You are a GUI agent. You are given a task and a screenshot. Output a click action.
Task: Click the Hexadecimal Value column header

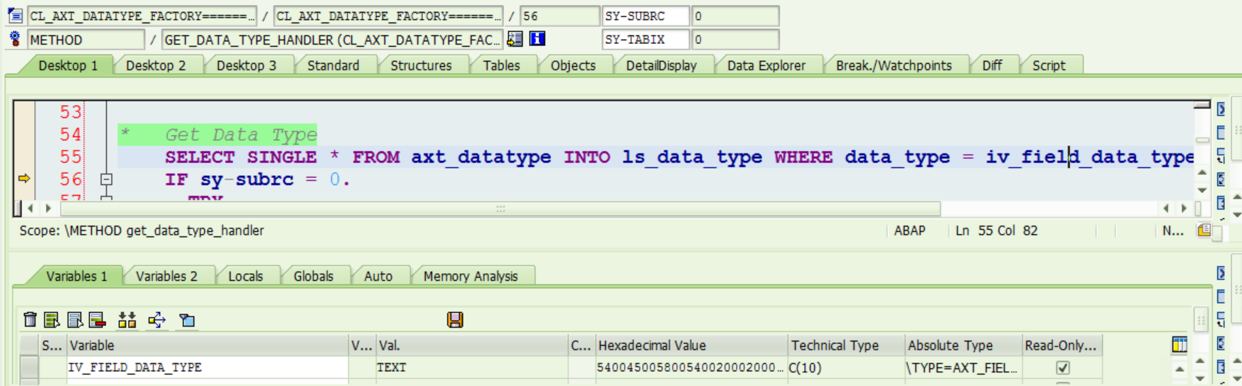point(691,346)
